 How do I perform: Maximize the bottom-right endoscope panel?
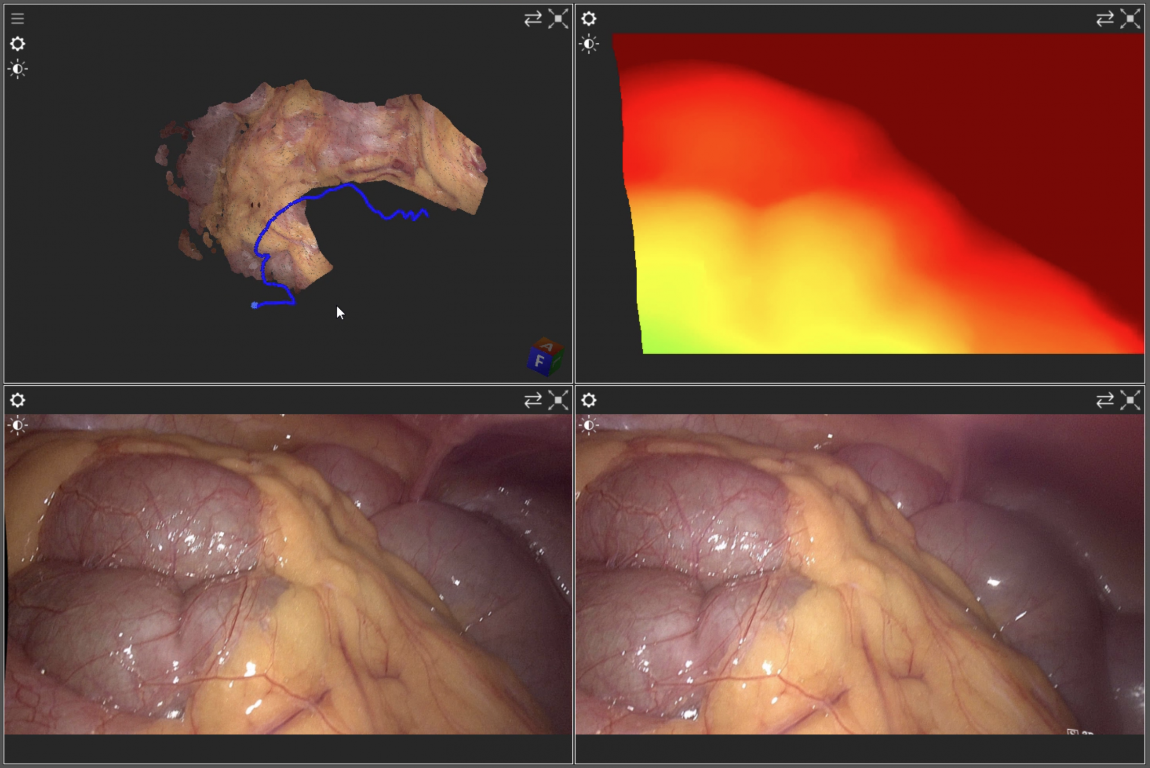click(1130, 400)
